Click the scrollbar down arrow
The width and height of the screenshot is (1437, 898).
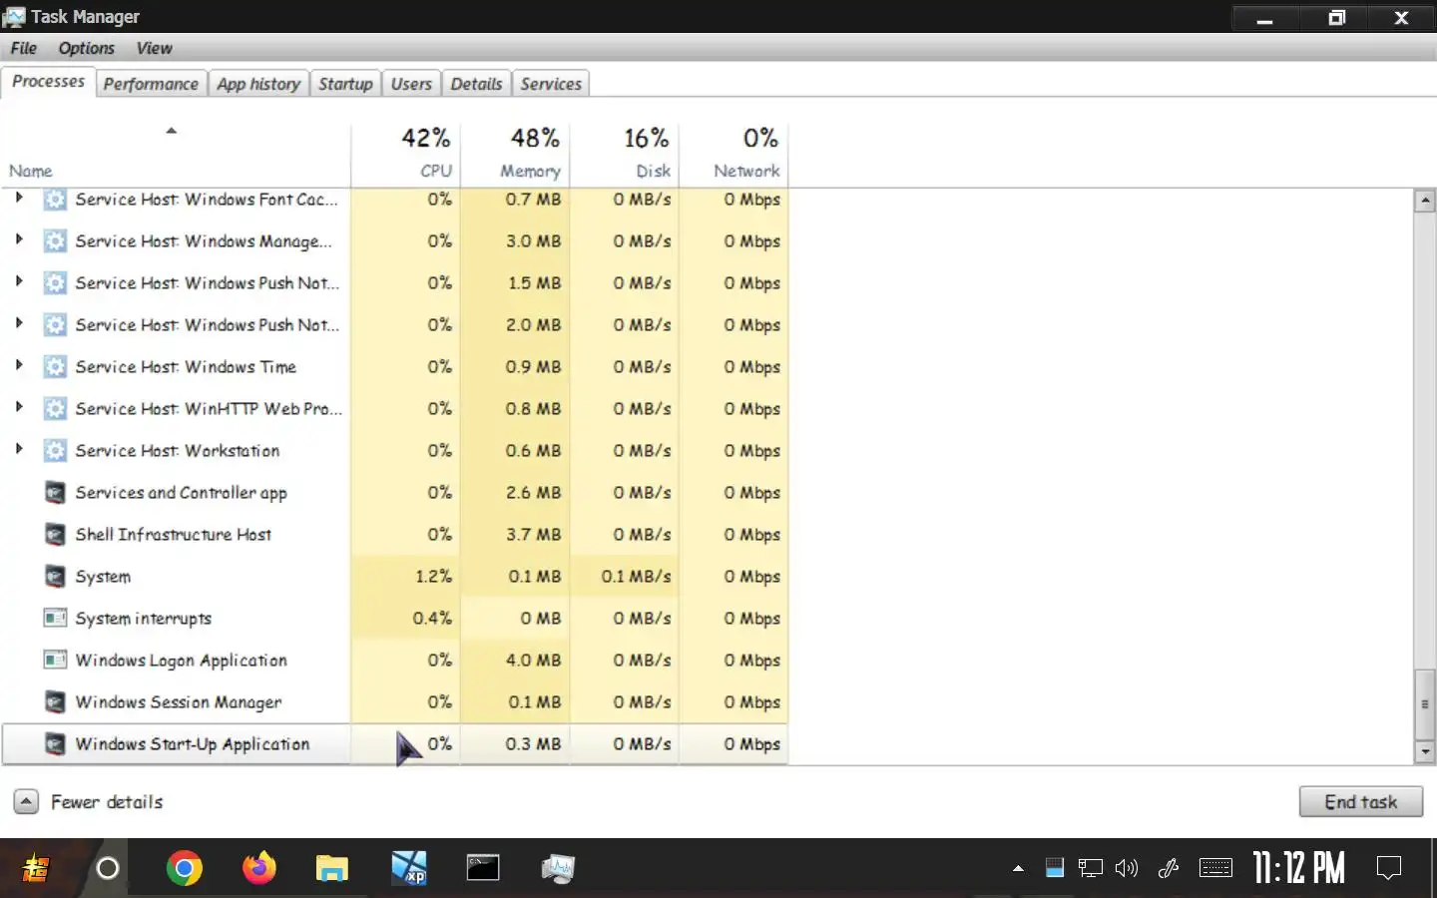1425,752
